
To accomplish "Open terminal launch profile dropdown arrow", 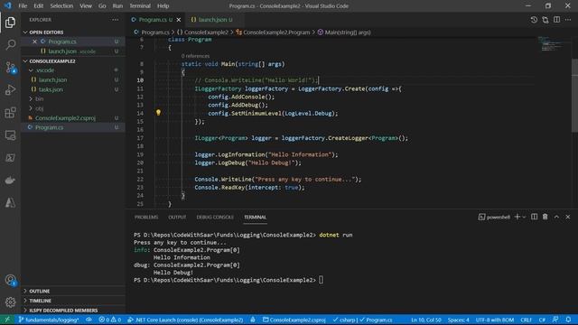I will [x=524, y=217].
